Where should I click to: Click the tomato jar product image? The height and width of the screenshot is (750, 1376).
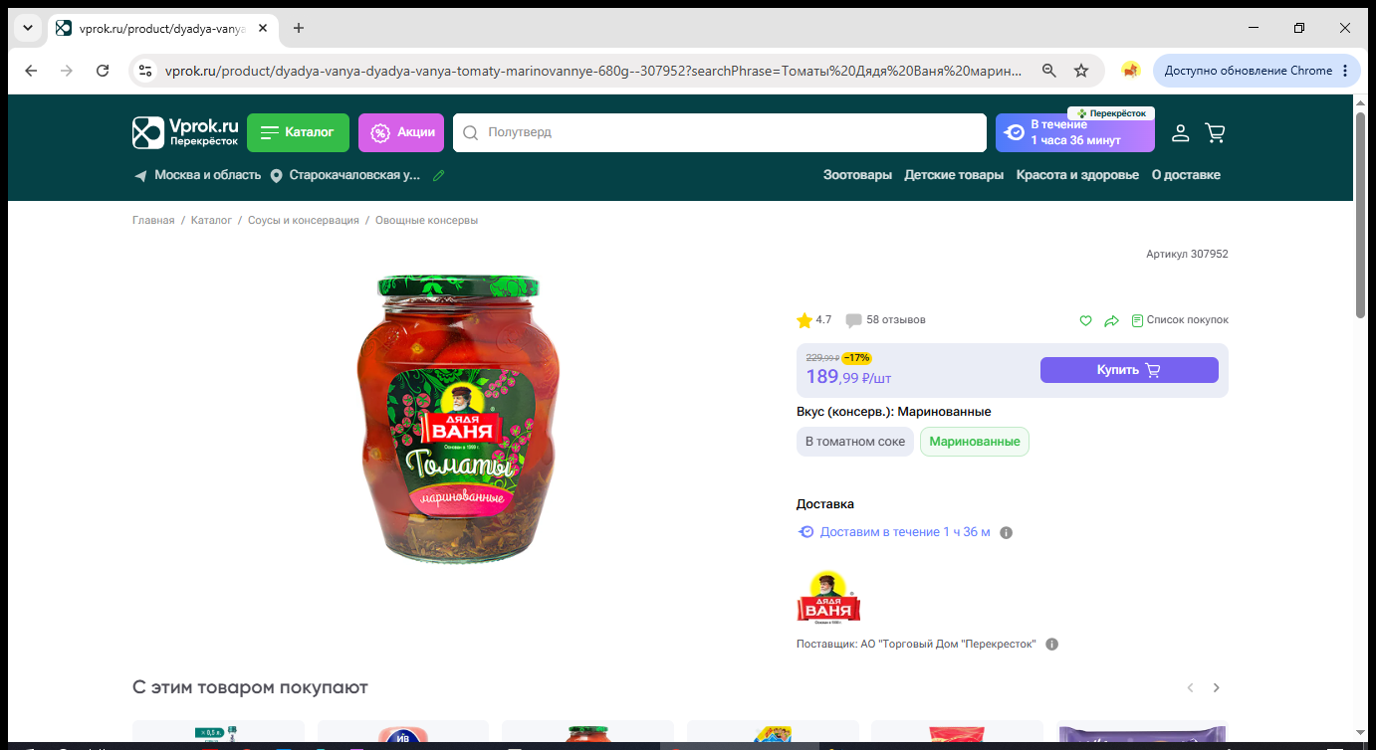tap(458, 418)
